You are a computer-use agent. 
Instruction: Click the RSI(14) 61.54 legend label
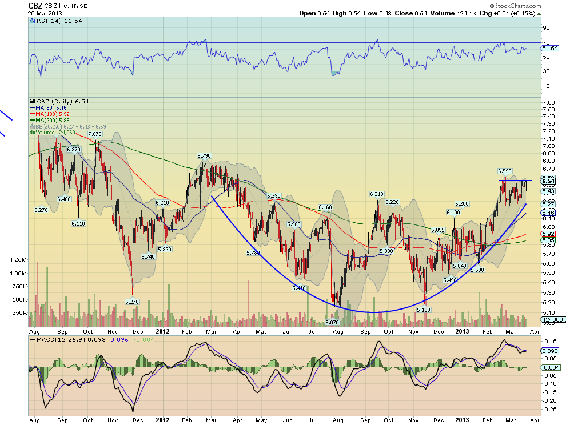(59, 21)
